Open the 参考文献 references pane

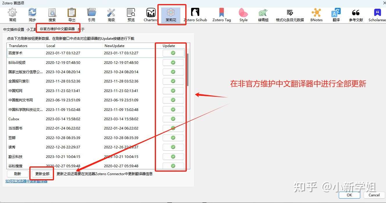356,15
